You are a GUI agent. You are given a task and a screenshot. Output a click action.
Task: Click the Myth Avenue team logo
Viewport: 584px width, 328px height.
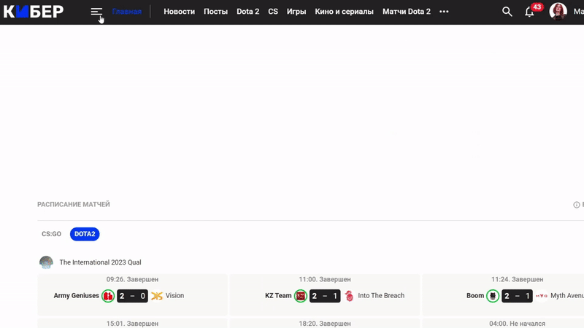[541, 296]
